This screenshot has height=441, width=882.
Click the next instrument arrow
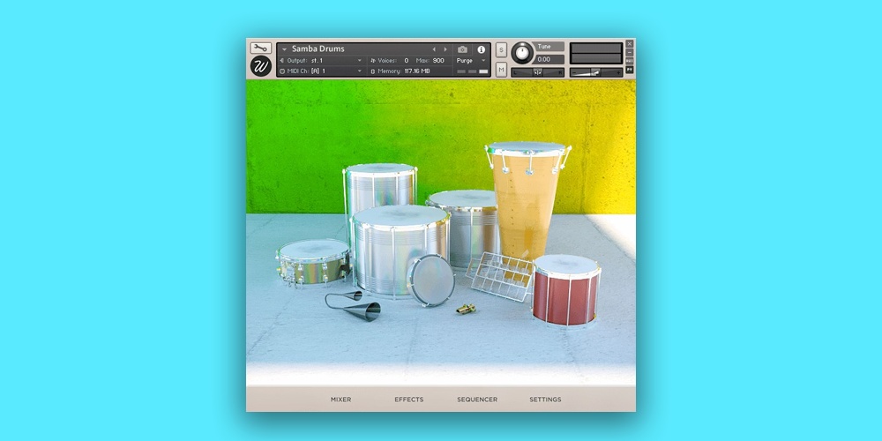[445, 49]
